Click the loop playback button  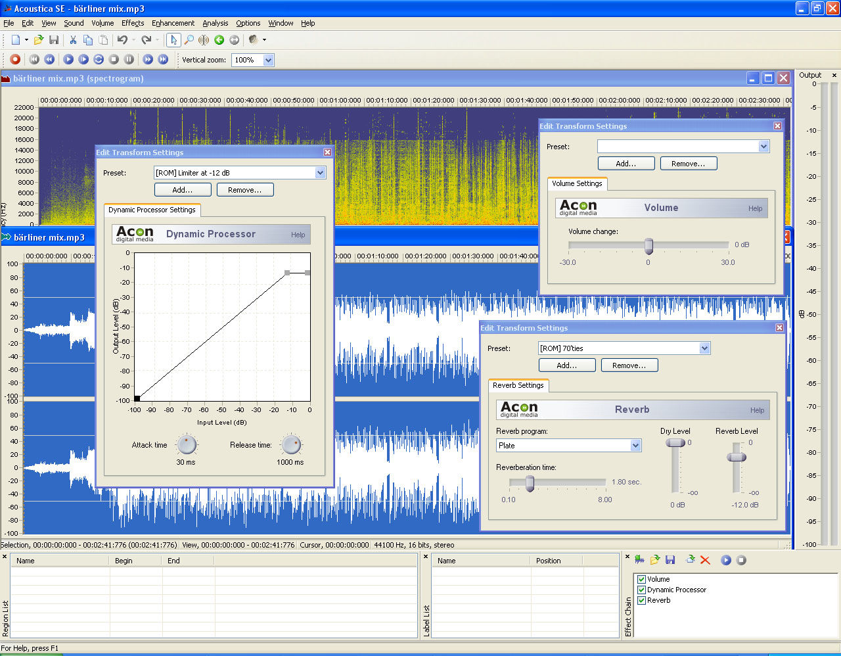99,59
